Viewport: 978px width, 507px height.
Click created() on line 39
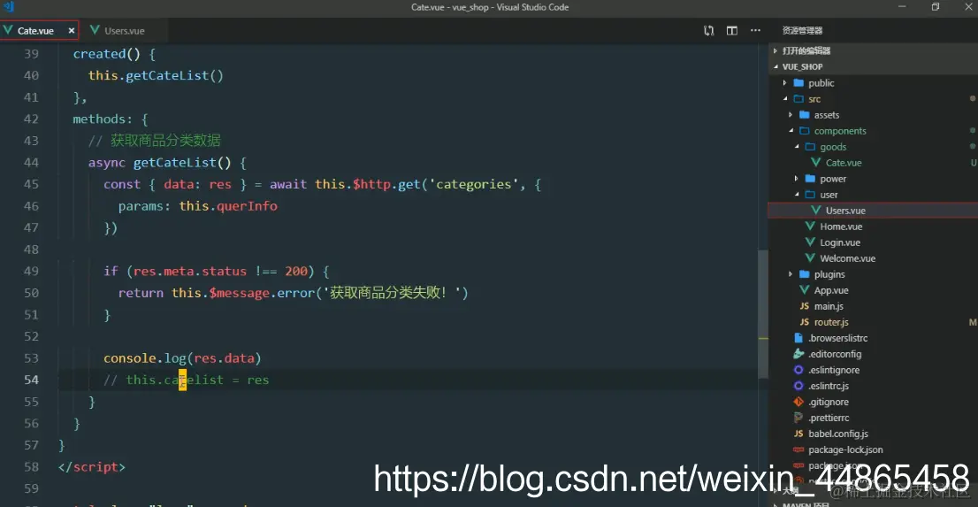107,54
